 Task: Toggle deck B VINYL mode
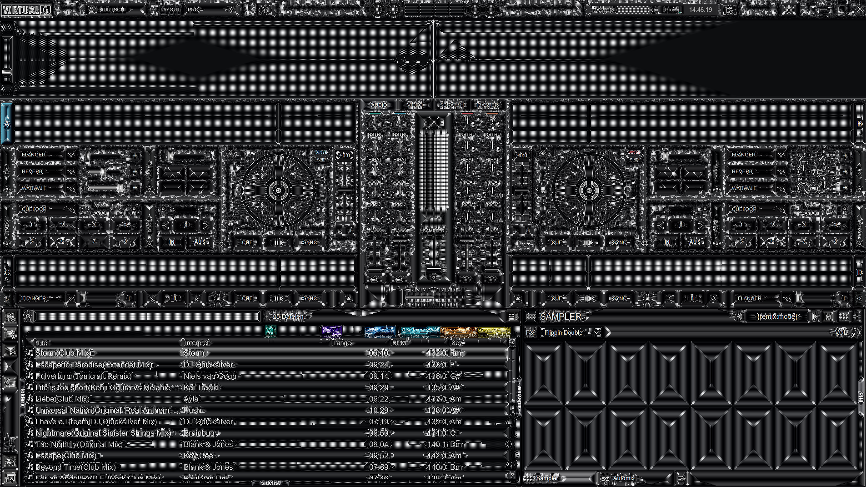point(634,152)
